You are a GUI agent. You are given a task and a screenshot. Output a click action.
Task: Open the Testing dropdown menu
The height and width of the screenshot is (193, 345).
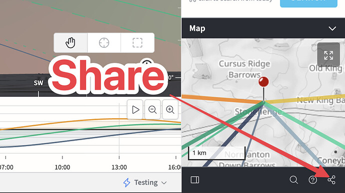point(145,183)
